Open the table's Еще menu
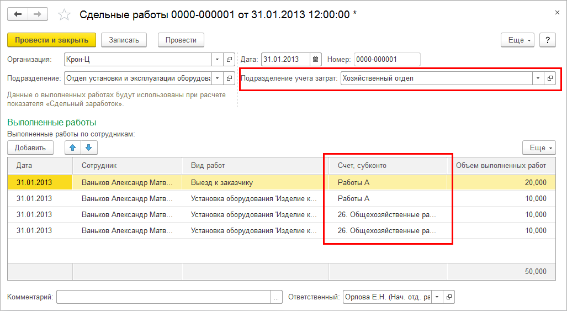The width and height of the screenshot is (567, 311). click(x=539, y=147)
